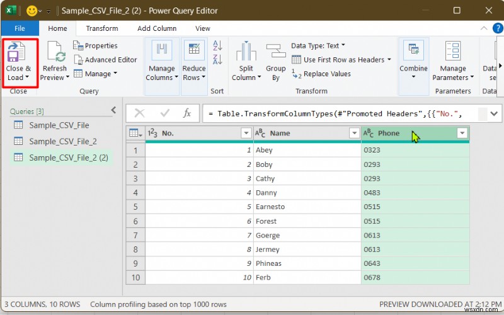Screen dimensions: 504x315
Task: Open query Properties
Action: tap(96, 45)
